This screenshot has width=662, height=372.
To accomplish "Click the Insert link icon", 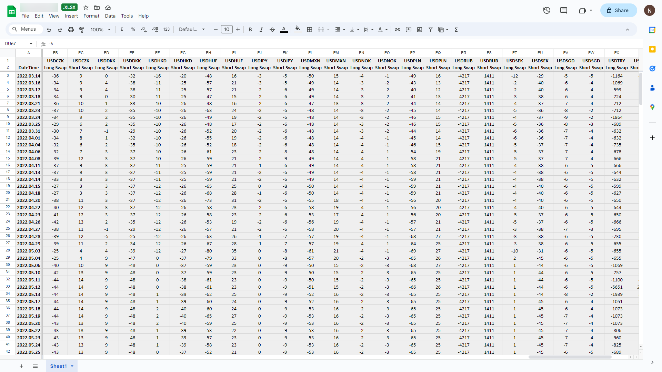I will pyautogui.click(x=398, y=30).
